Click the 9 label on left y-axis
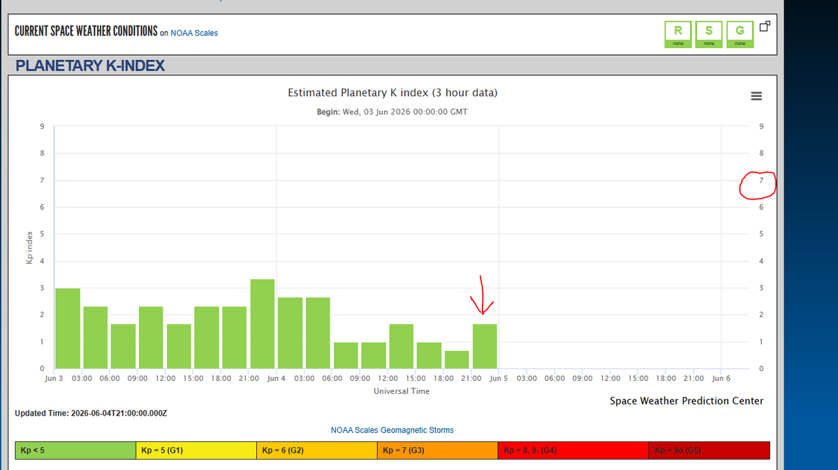The image size is (838, 470). coord(42,126)
